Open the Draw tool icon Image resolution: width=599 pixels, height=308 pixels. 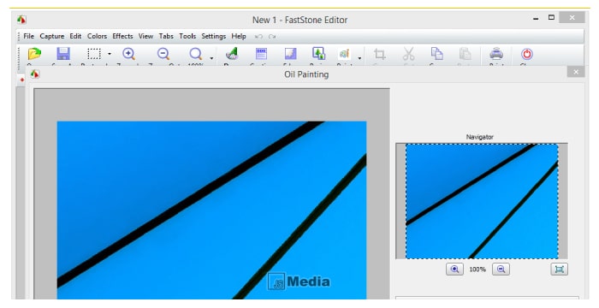pos(232,54)
